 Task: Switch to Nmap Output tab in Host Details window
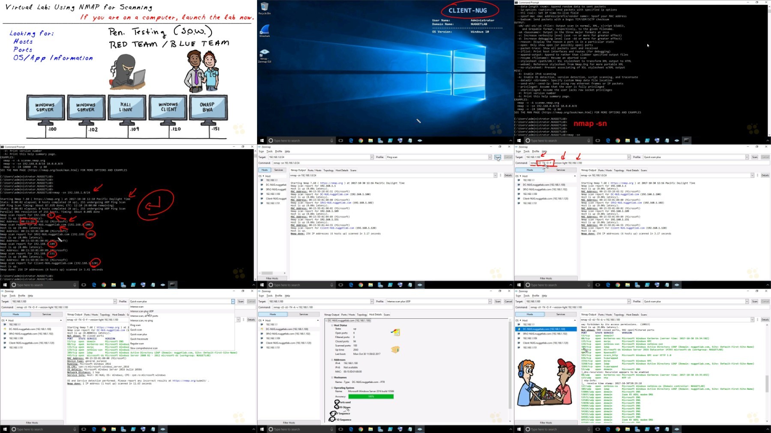pos(332,314)
